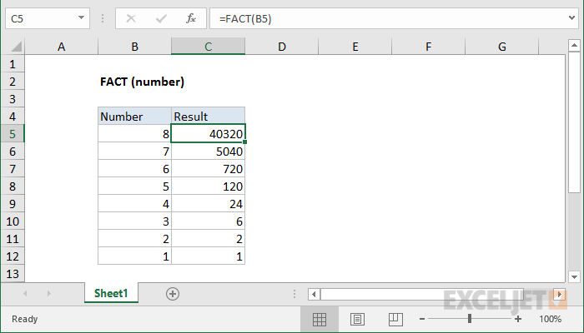Click the Select All corner triangle

pyautogui.click(x=17, y=47)
